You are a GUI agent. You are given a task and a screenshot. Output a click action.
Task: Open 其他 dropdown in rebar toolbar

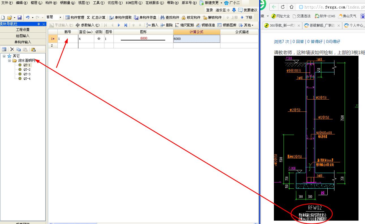(246, 25)
